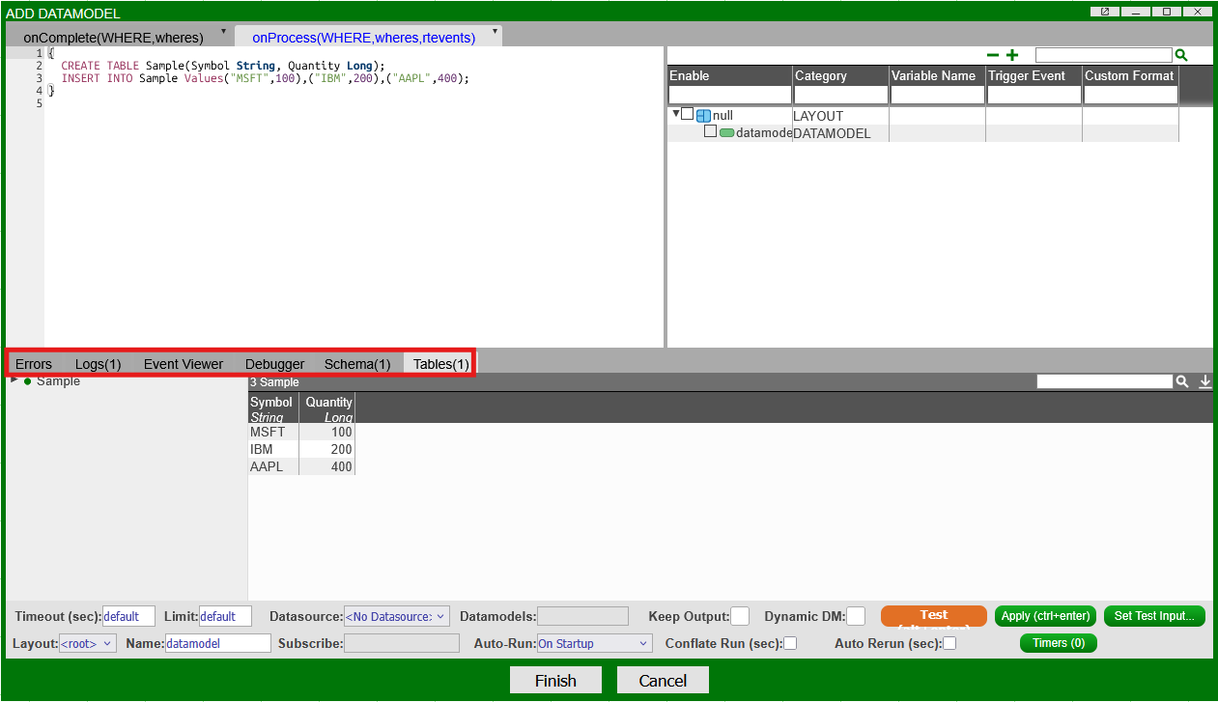Toggle the Keep Output checkbox
The height and width of the screenshot is (702, 1218).
[x=740, y=616]
